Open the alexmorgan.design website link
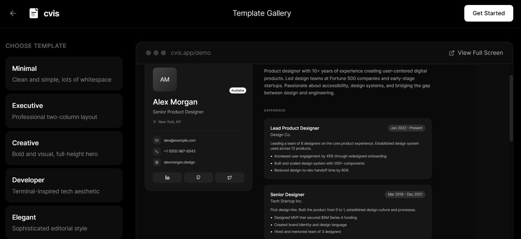The width and height of the screenshot is (521, 239). (179, 162)
